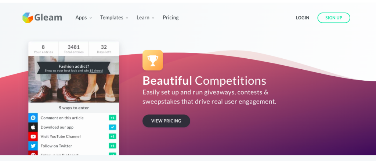Viewport: 376px width, 161px height.
Task: Click the Twitter bird icon
Action: pyautogui.click(x=33, y=146)
